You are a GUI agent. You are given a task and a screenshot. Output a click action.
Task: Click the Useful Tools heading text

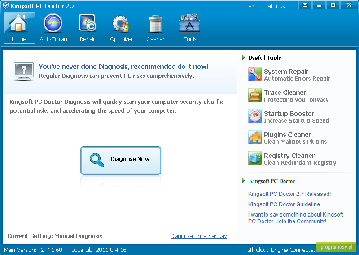point(265,58)
